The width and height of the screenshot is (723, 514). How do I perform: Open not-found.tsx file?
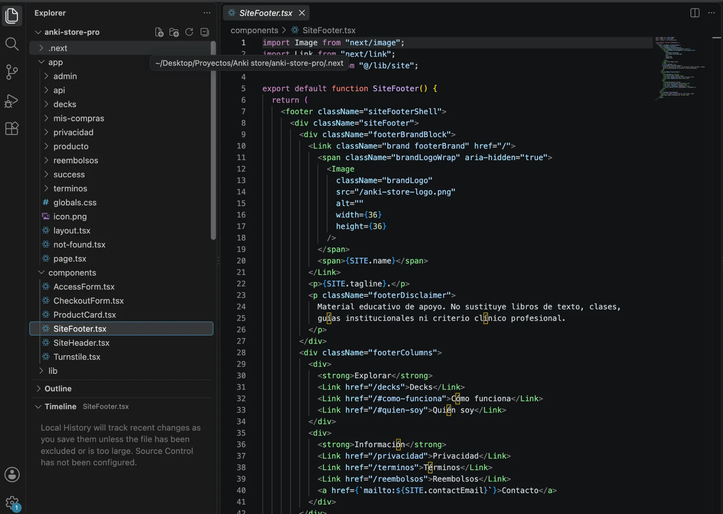pos(120,245)
